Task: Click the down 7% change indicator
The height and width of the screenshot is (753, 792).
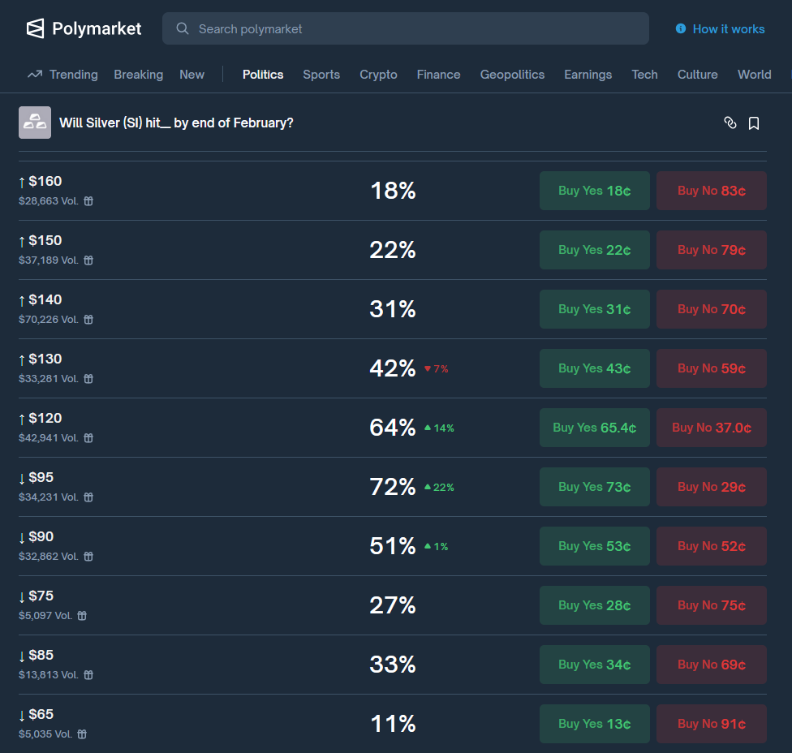Action: [436, 368]
